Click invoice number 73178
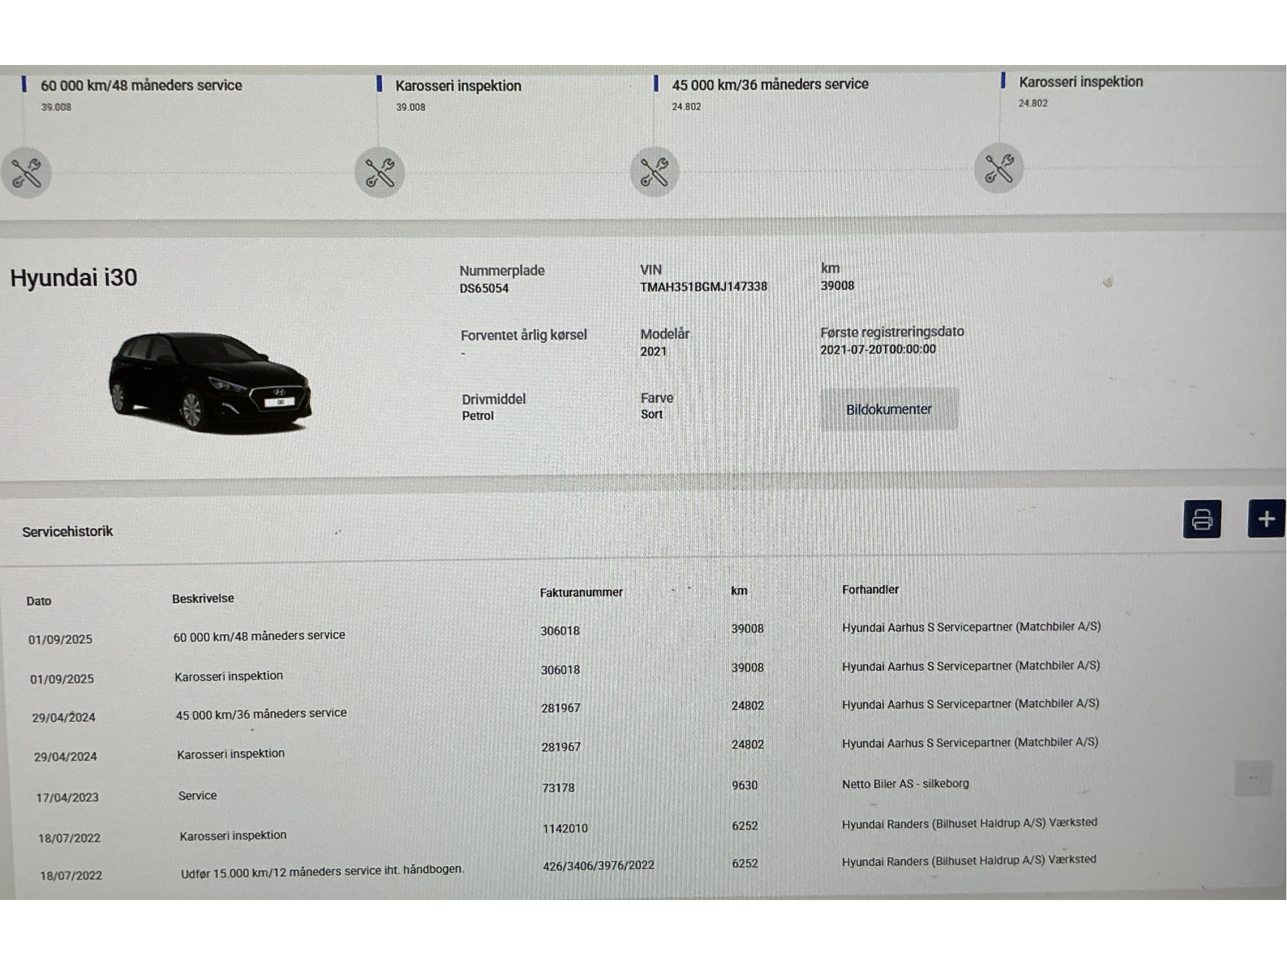 coord(558,787)
